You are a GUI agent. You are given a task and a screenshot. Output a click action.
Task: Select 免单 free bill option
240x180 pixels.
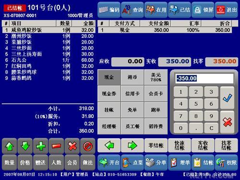[x=132, y=110]
